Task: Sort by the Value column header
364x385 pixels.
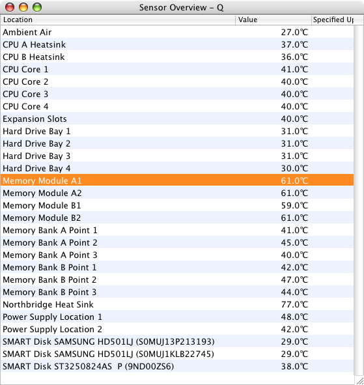Action: (273, 20)
